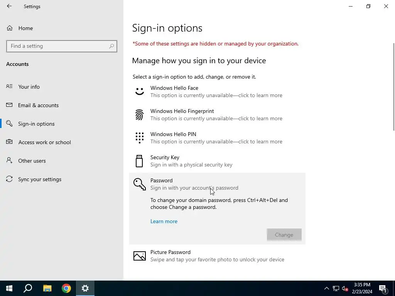Viewport: 395px width, 296px height.
Task: Click the Password key icon
Action: point(140,184)
